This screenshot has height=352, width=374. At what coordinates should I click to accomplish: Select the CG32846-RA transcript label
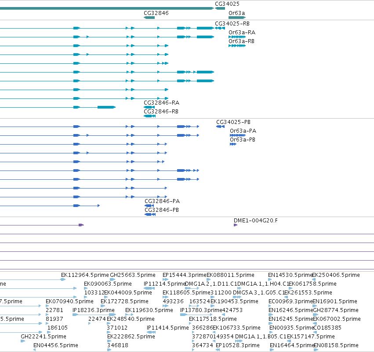point(161,103)
